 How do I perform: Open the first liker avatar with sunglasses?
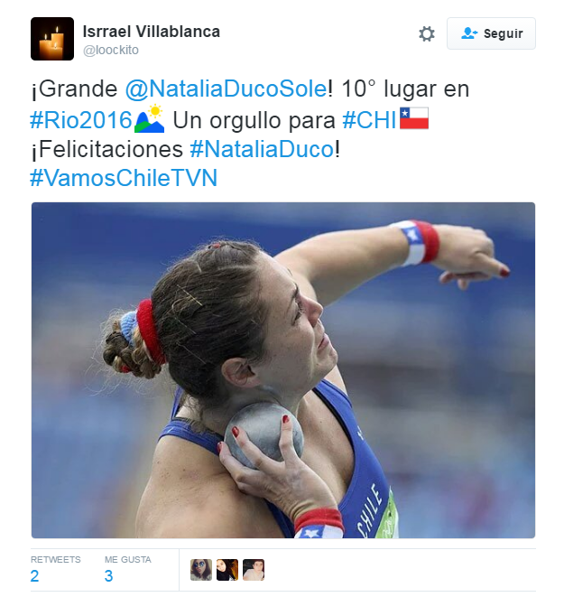click(201, 570)
